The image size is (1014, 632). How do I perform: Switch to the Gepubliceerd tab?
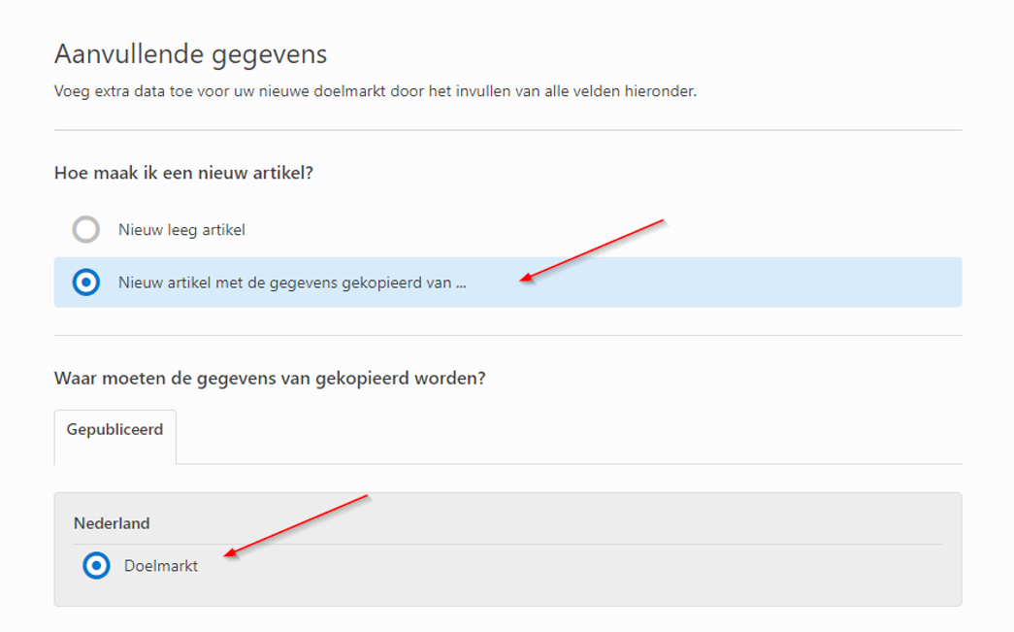(114, 429)
